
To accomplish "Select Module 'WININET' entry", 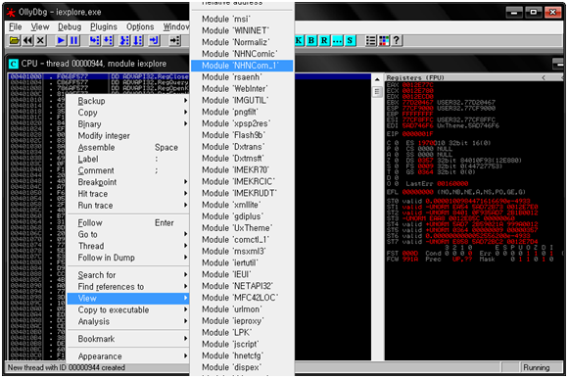I will pos(242,30).
